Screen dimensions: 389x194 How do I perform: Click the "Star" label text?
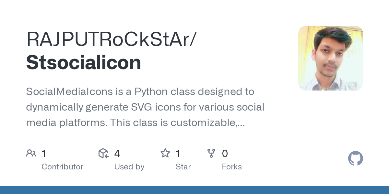(x=183, y=167)
